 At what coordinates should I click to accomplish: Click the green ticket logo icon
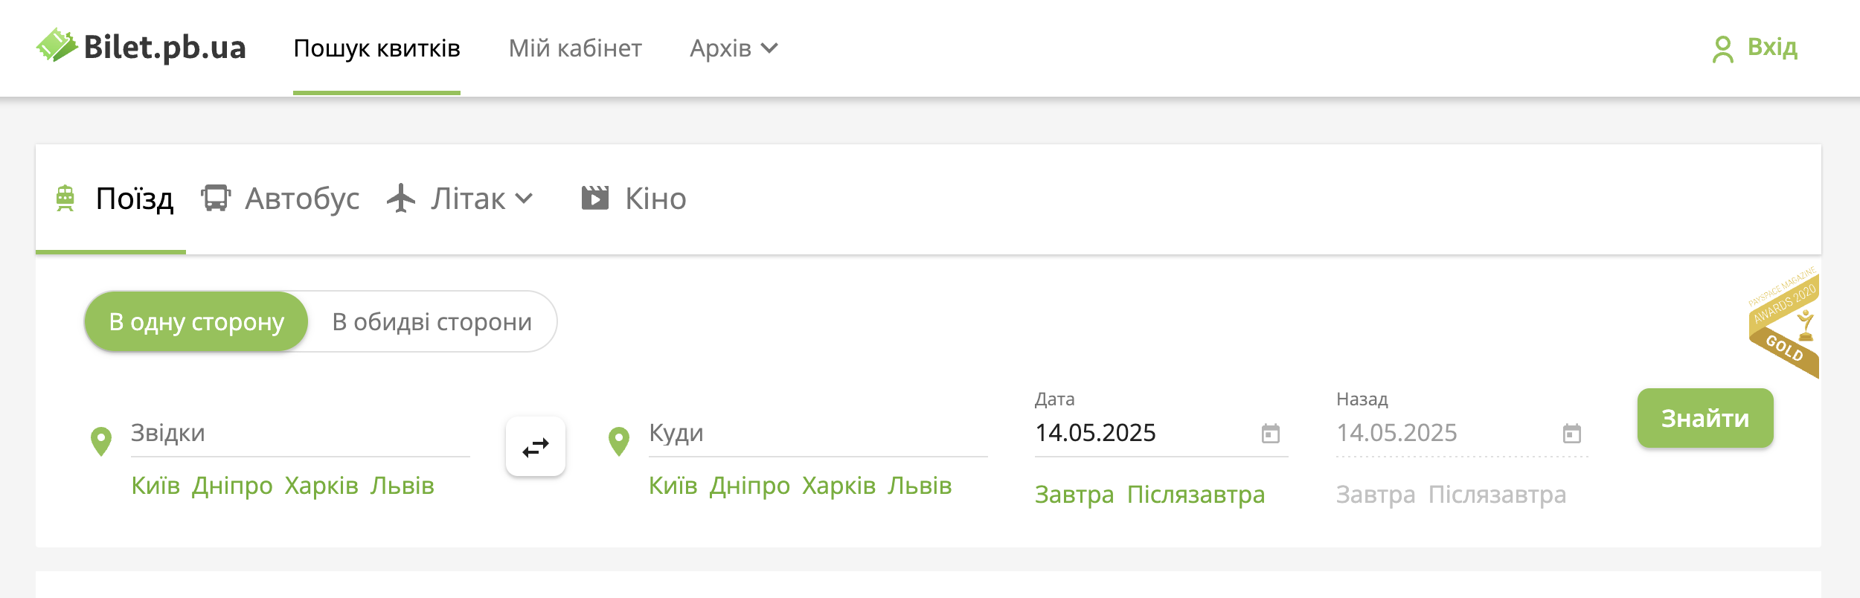point(57,45)
